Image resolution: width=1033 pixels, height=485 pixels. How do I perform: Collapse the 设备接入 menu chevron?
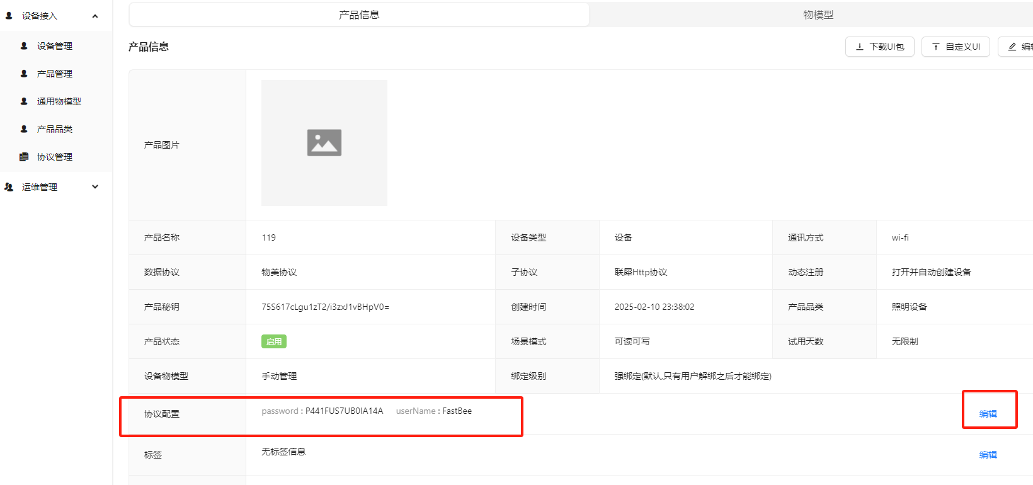[95, 16]
